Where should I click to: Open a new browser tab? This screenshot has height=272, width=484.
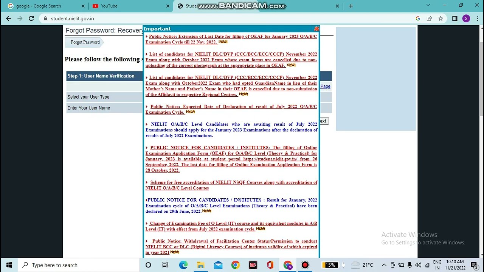point(351,6)
